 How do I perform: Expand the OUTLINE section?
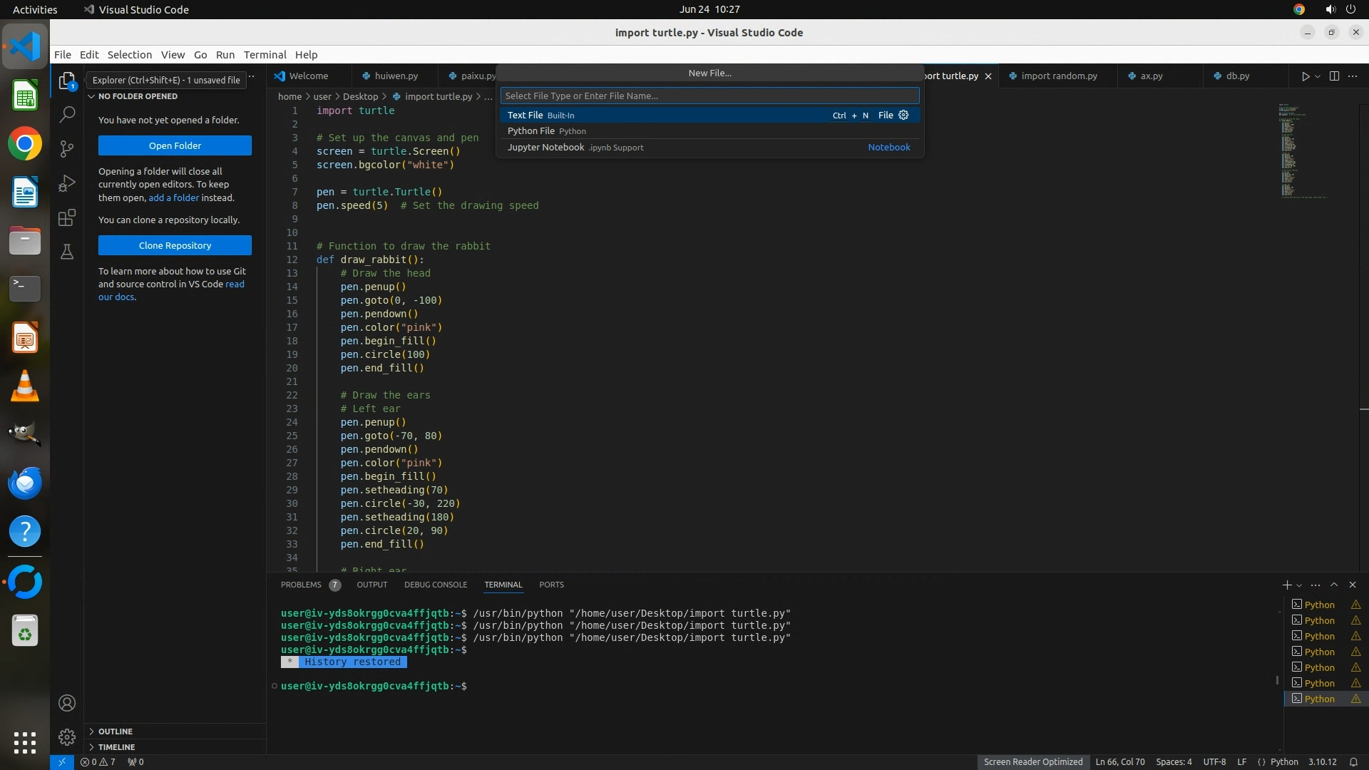click(x=116, y=731)
